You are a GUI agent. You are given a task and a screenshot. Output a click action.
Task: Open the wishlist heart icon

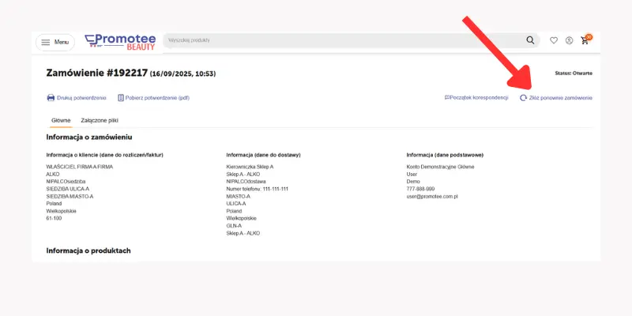tap(554, 40)
